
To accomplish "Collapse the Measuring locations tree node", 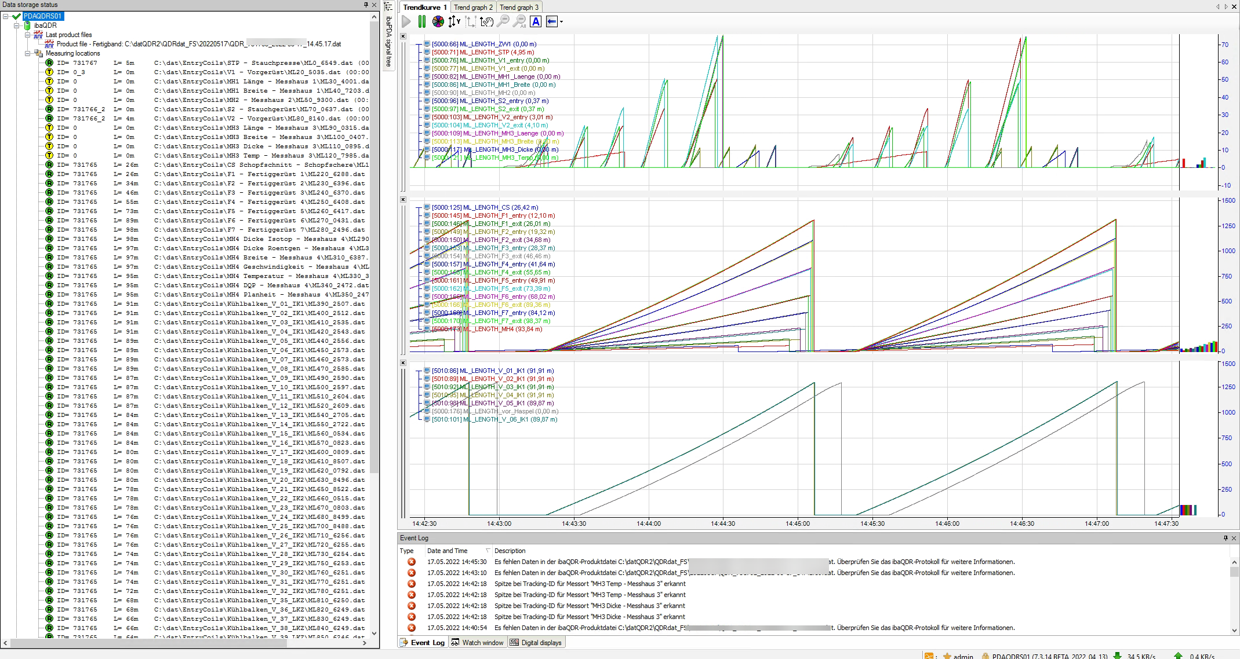I will click(27, 53).
